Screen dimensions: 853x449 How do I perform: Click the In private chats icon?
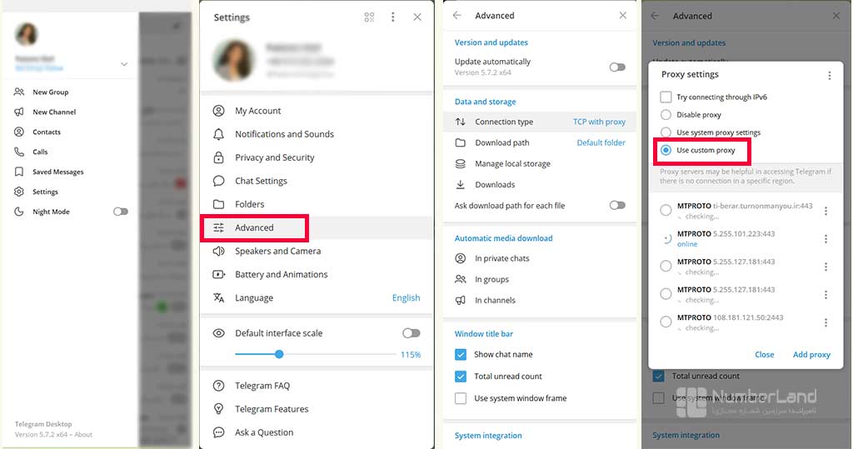[x=460, y=258]
